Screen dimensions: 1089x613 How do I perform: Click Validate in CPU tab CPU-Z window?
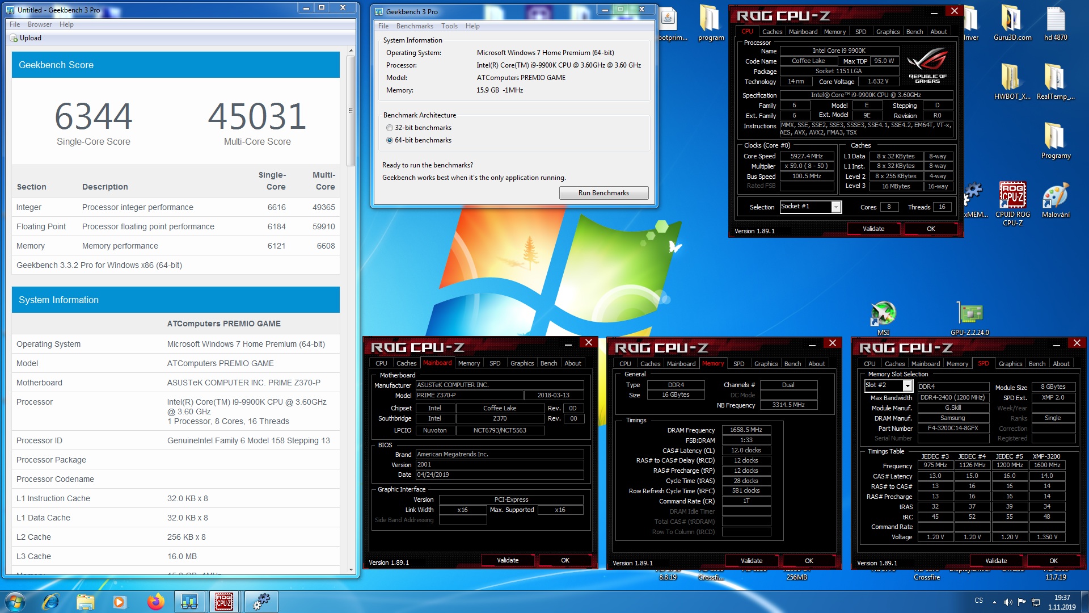873,229
